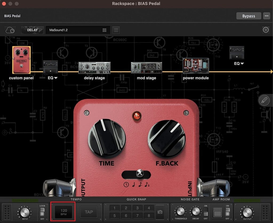273x223 pixels.
Task: Enable the input LOCK switch
Action: 43,209
